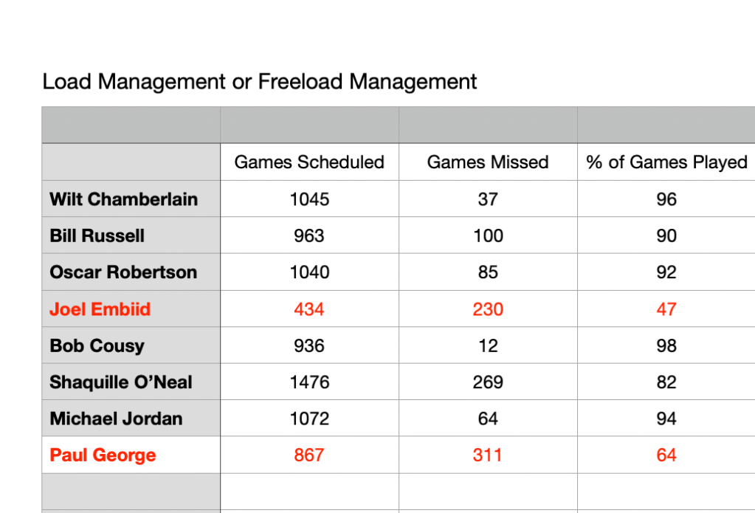755x513 pixels.
Task: Click the red Paul George name cell
Action: (x=103, y=455)
